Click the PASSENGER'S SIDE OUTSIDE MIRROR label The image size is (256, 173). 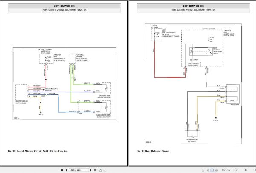tap(103, 116)
